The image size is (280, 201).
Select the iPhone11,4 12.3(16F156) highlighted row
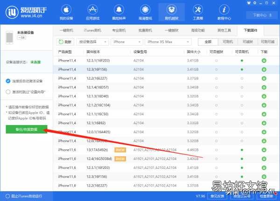point(167,69)
